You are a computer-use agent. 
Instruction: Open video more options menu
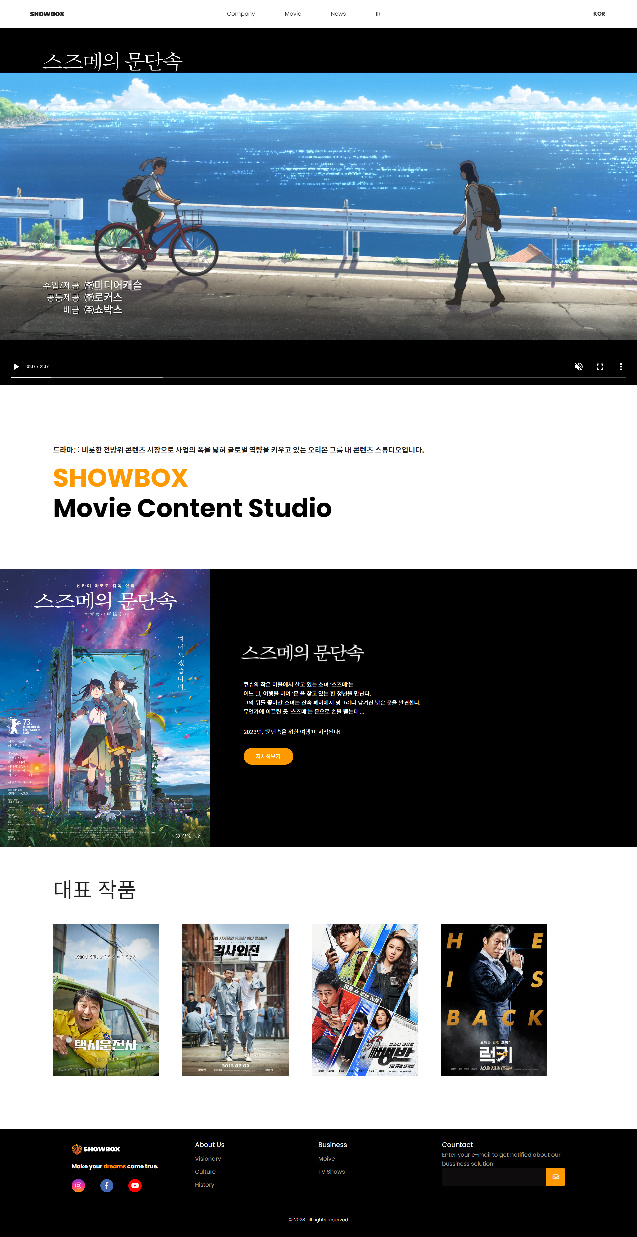[x=621, y=367]
